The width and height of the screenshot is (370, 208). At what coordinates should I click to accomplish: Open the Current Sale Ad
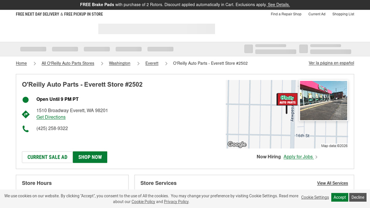(x=47, y=157)
